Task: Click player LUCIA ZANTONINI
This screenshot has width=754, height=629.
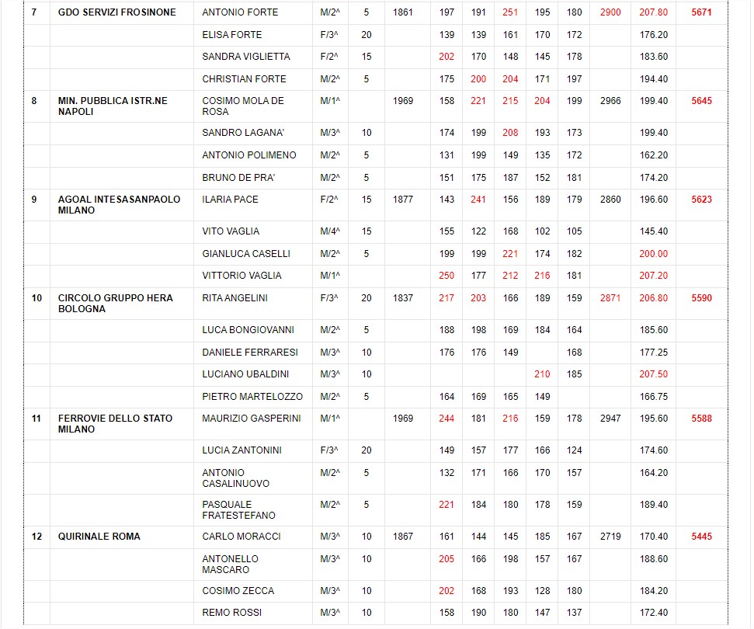Action: (241, 450)
